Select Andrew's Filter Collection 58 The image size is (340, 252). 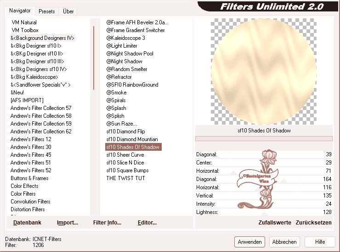[x=41, y=116]
